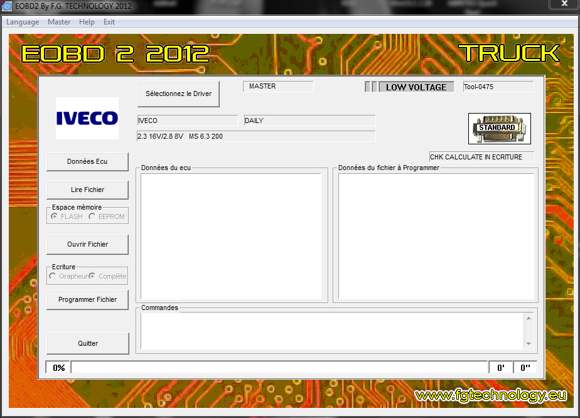580x418 pixels.
Task: Open the Language menu
Action: click(23, 22)
